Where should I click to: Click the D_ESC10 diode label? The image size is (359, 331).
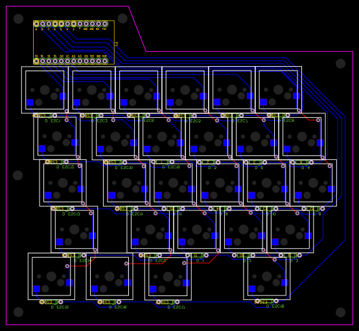pos(124,168)
